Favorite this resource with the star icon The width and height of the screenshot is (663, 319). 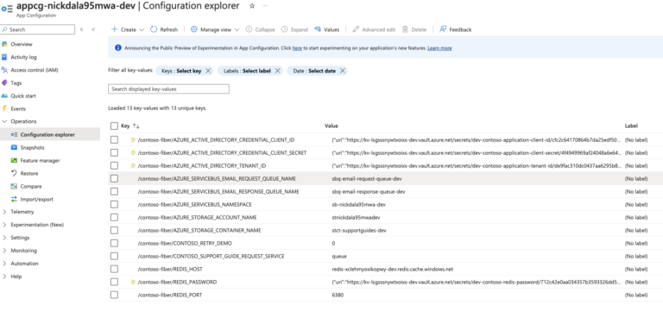tap(252, 6)
